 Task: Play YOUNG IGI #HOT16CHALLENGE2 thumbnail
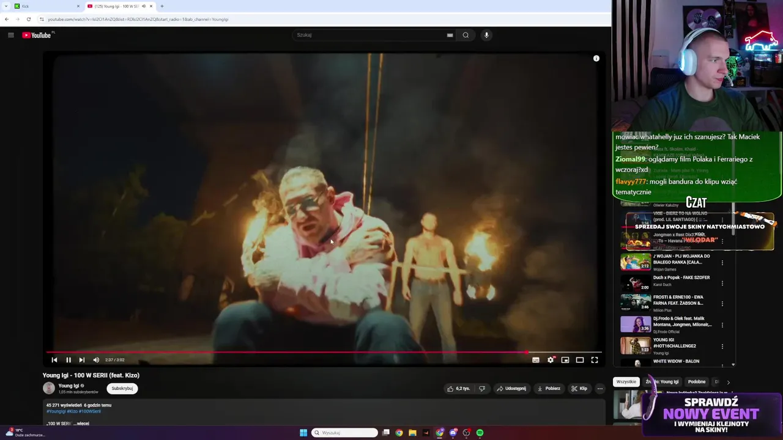[636, 346]
